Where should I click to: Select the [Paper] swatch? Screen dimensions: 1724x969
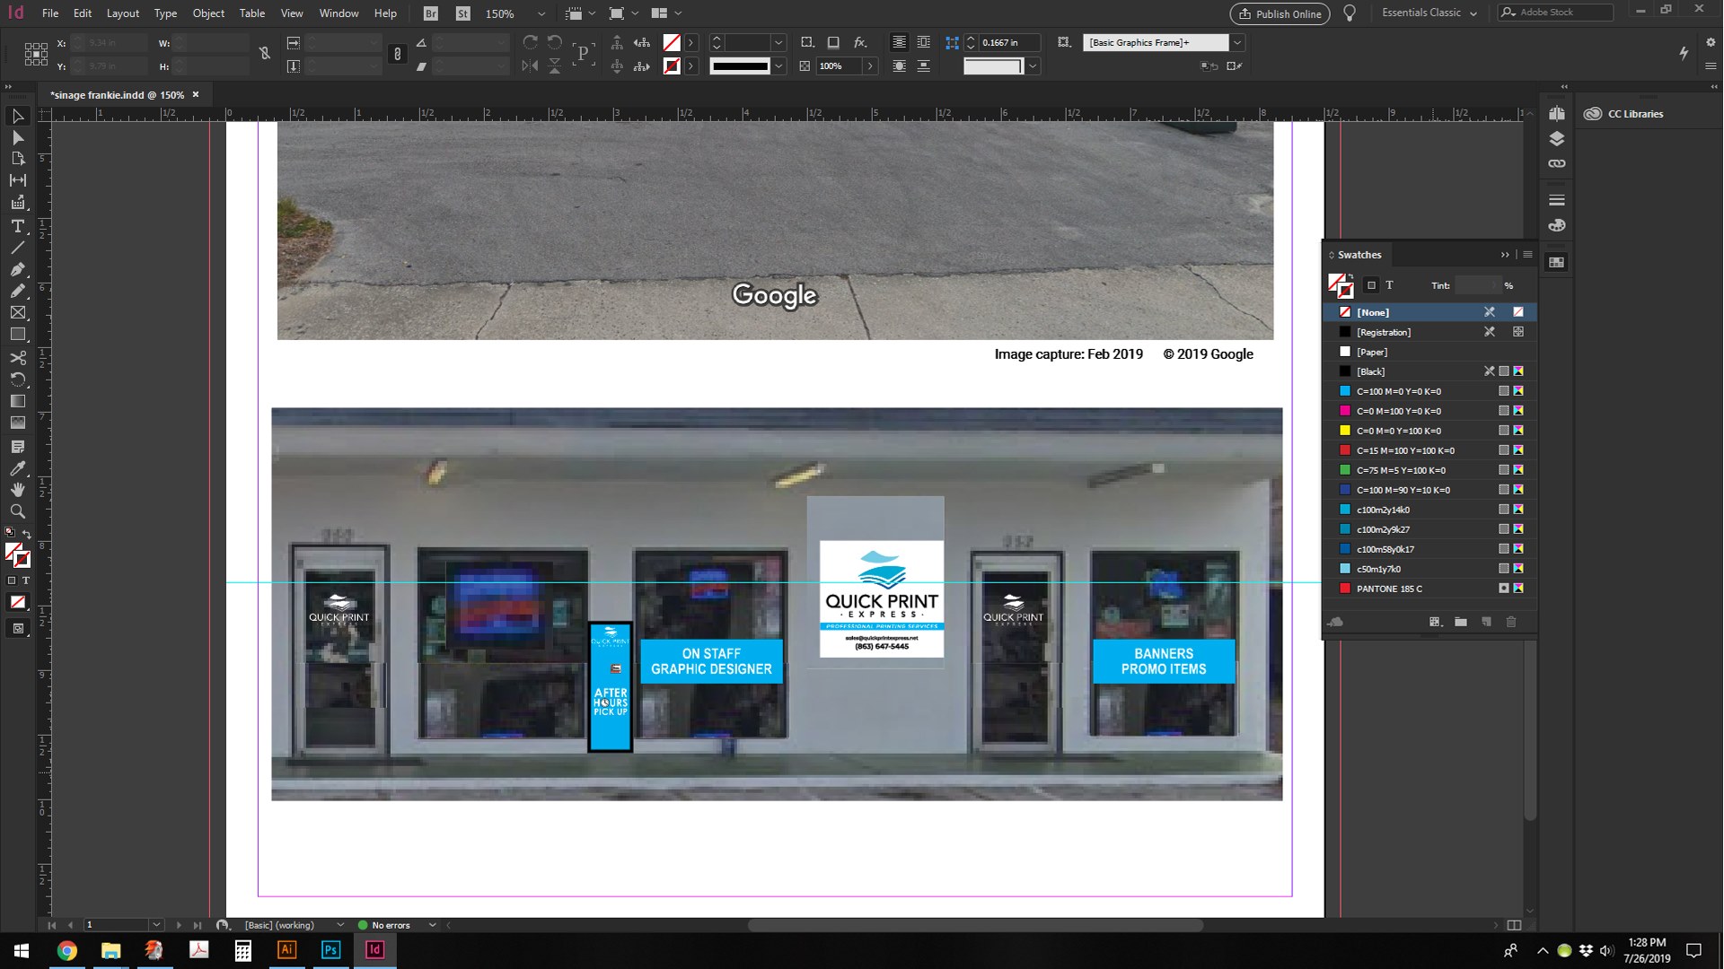(1429, 352)
